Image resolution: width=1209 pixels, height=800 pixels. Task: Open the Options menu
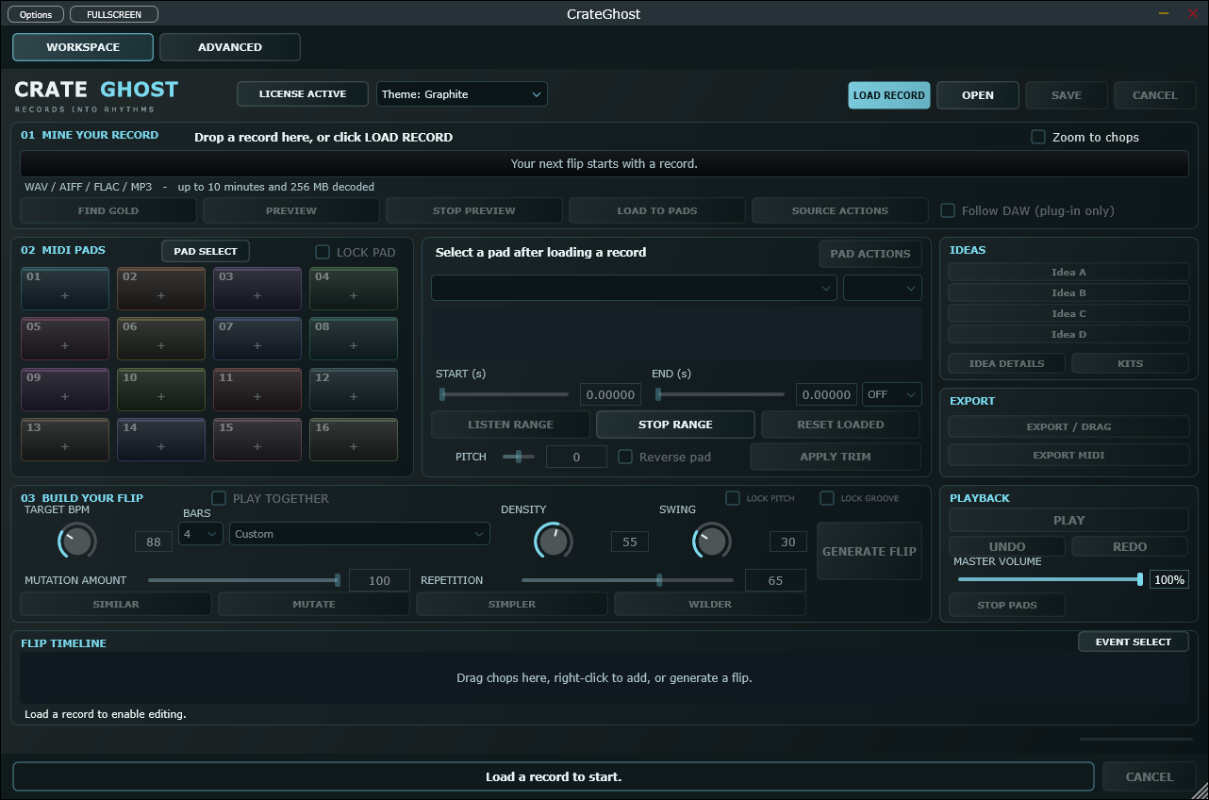tap(36, 15)
